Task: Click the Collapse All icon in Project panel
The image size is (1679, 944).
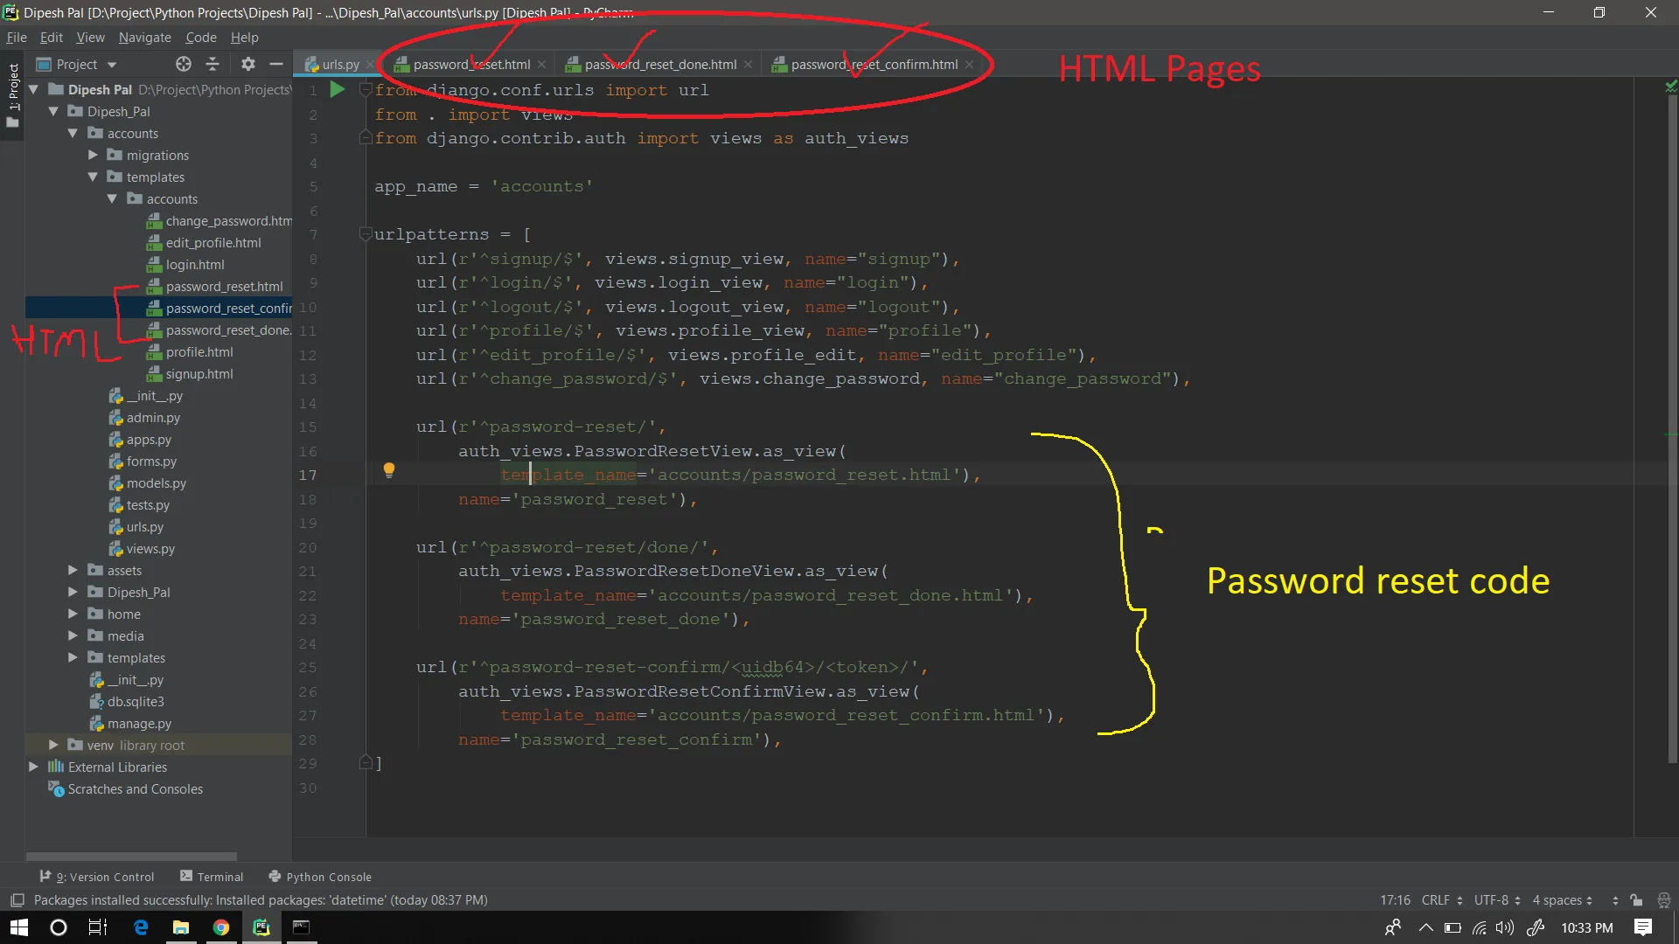Action: point(212,64)
